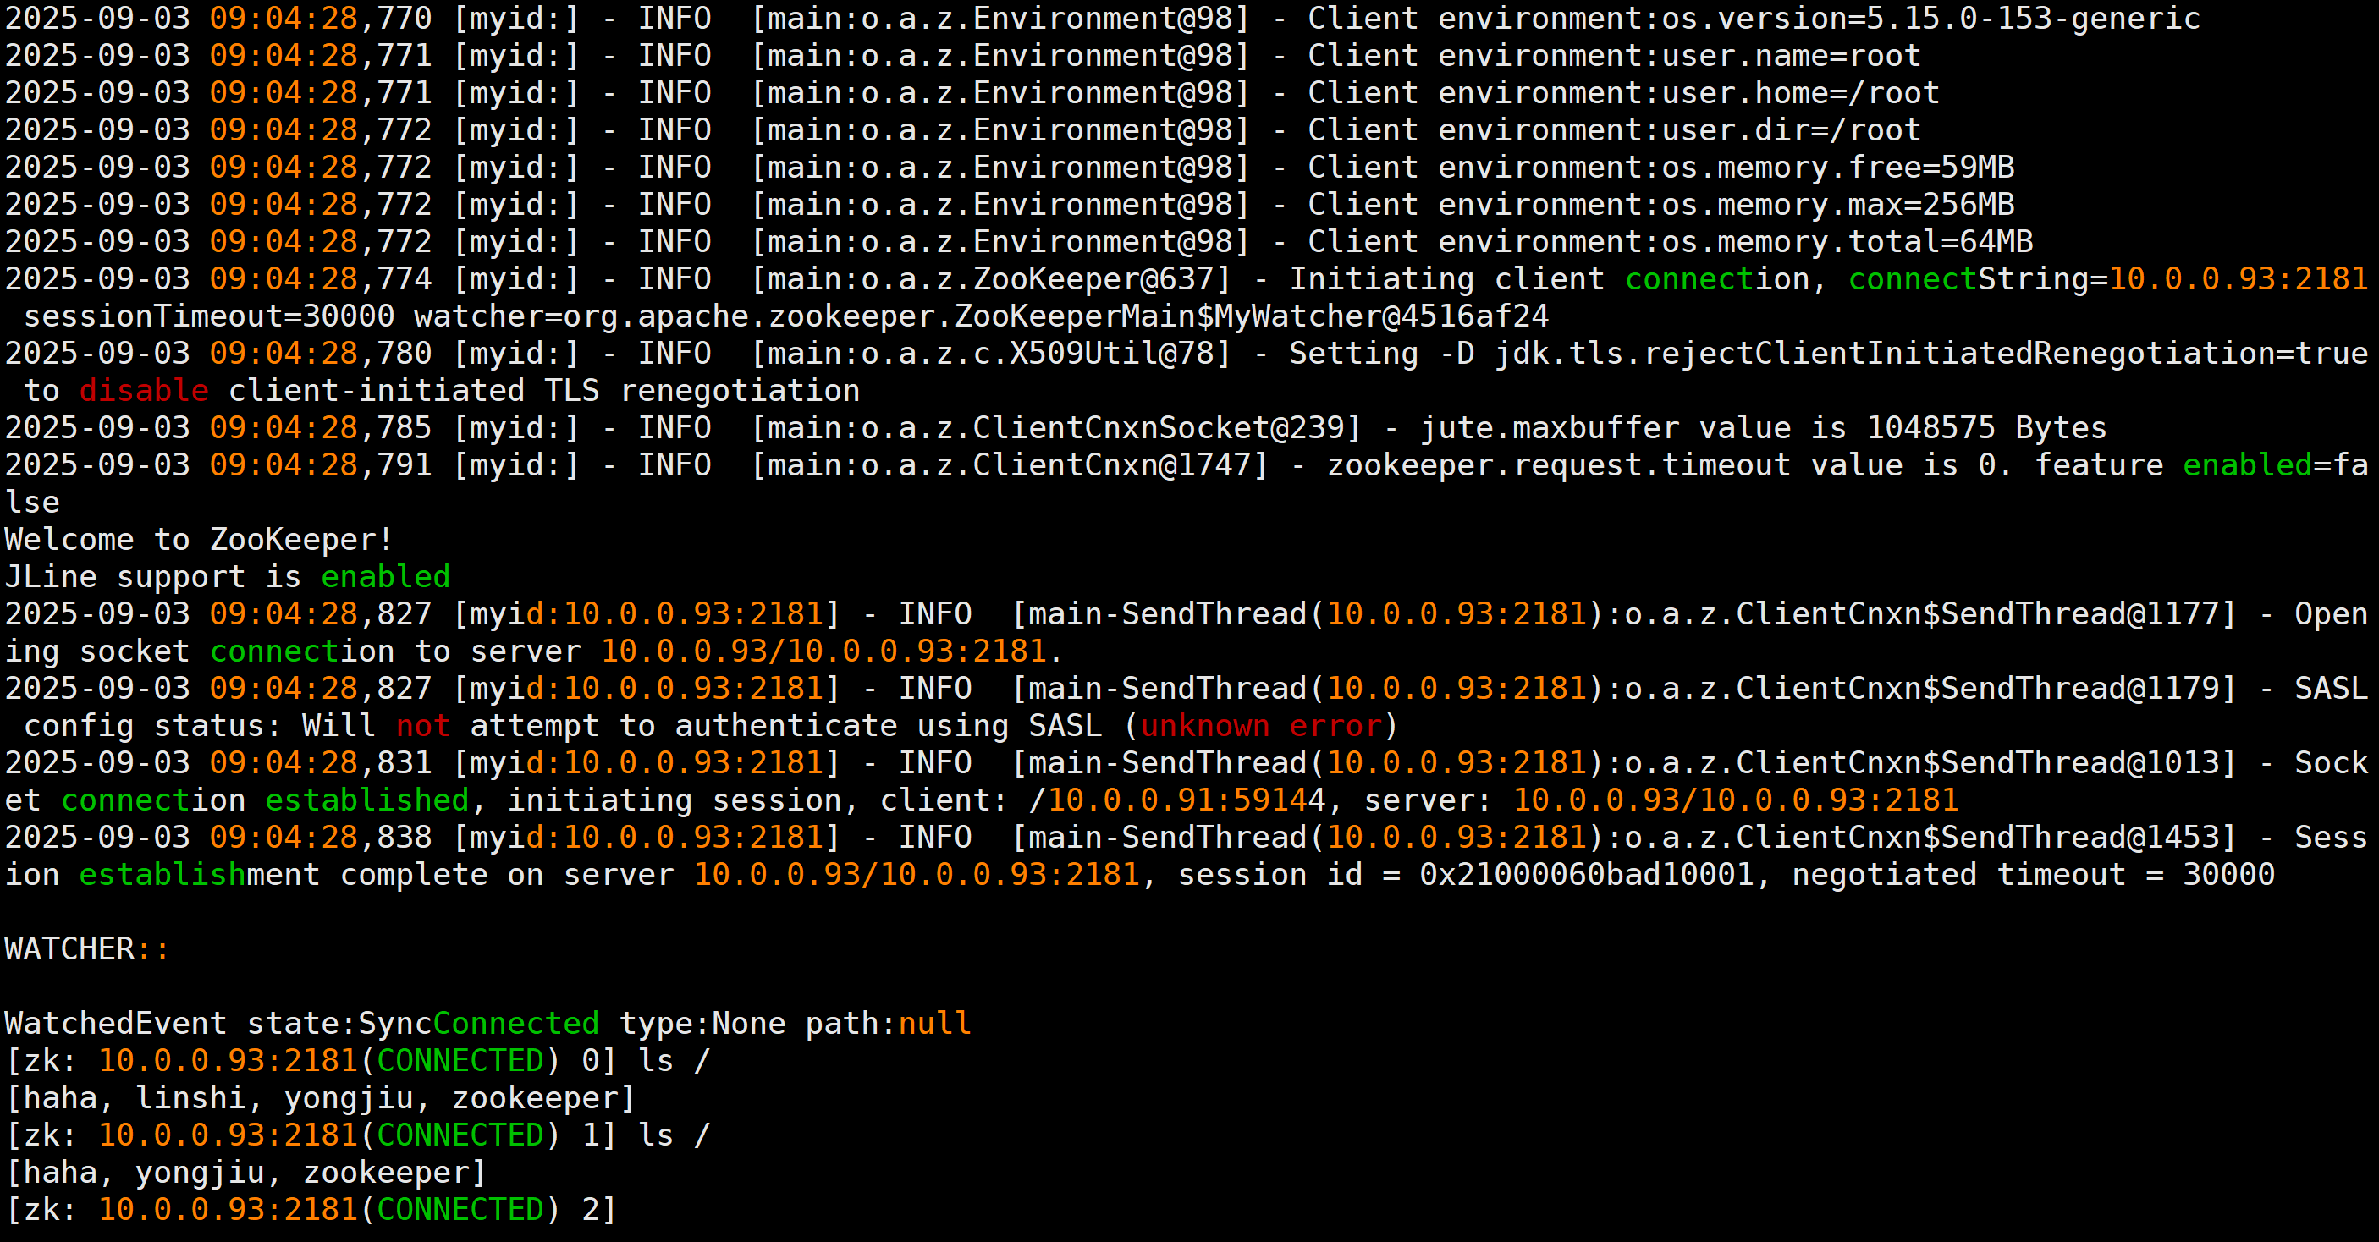
Task: Click the 'user.home=/root' text
Action: [1801, 92]
